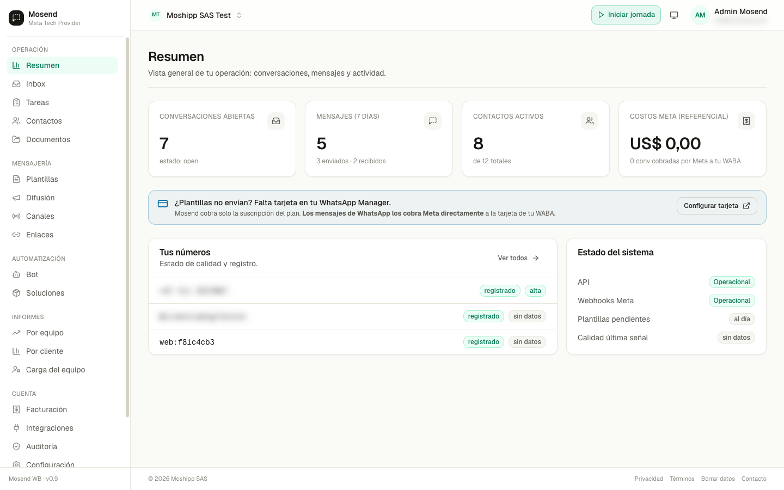
Task: Click Configurar tarjeta button
Action: (x=716, y=206)
